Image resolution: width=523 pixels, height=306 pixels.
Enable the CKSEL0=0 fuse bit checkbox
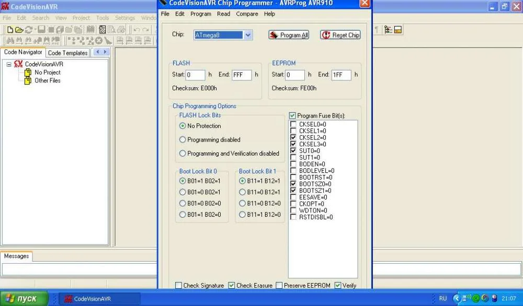click(293, 124)
